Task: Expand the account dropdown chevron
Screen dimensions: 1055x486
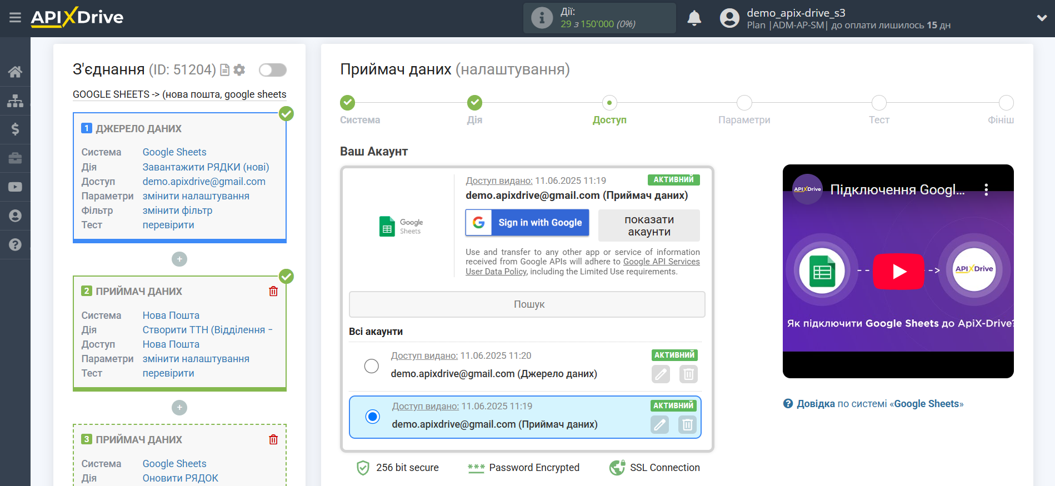Action: (1042, 18)
